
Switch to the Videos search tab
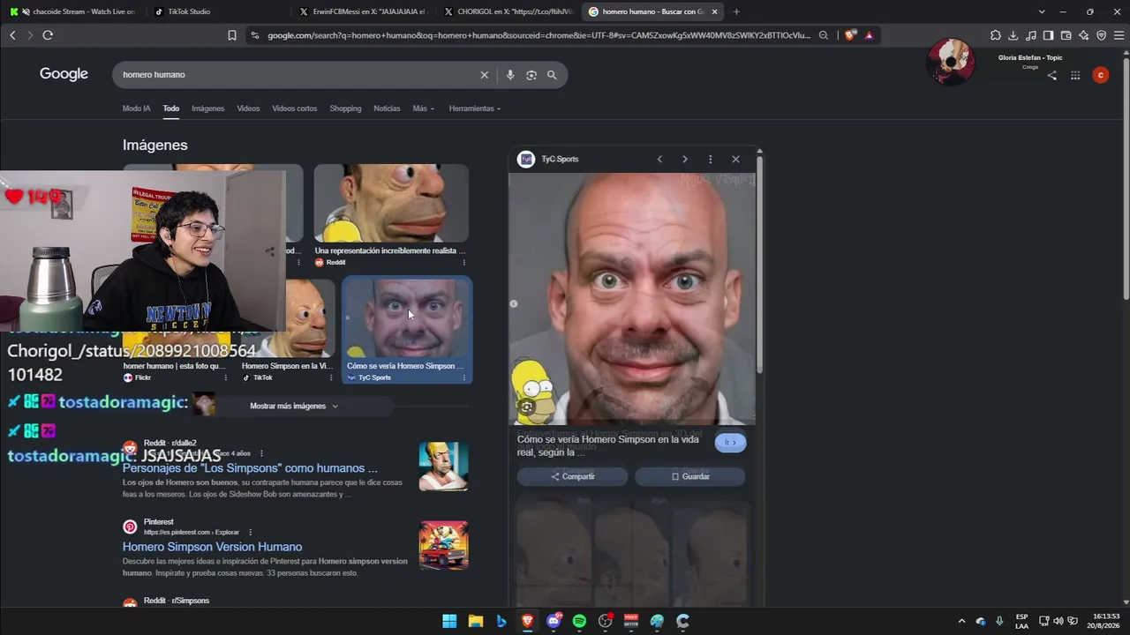coord(248,108)
